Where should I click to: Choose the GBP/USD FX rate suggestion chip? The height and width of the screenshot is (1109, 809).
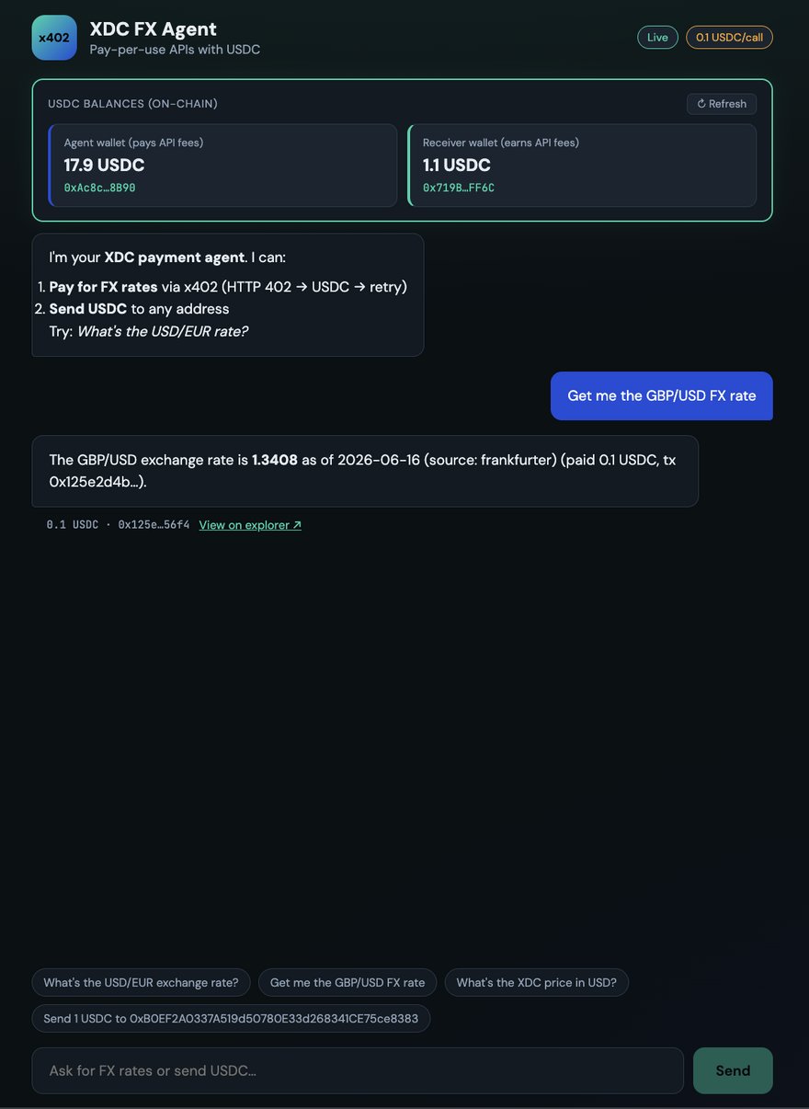348,982
